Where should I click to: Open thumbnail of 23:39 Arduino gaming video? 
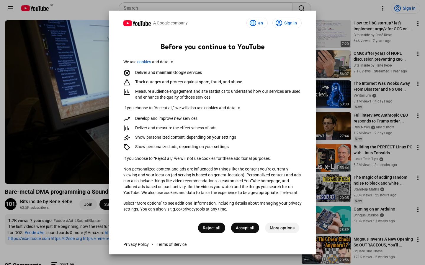click(x=334, y=220)
